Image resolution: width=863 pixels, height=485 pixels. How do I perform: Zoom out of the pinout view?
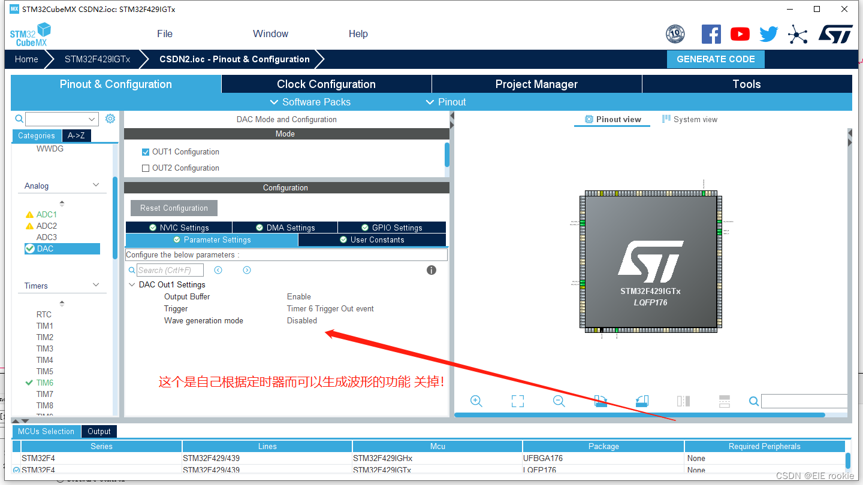[x=559, y=401]
